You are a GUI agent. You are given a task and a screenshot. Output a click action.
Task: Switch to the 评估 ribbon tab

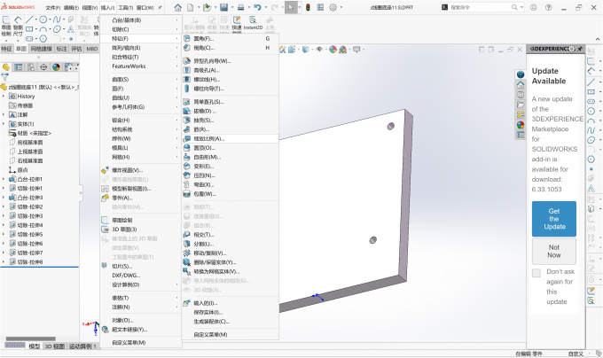pos(76,49)
